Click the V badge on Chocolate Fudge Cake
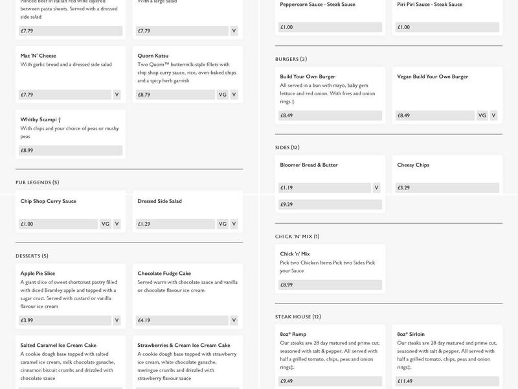This screenshot has height=389, width=518. point(234,320)
